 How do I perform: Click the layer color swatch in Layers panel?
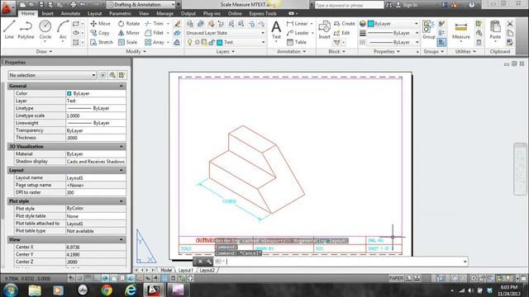(220, 42)
